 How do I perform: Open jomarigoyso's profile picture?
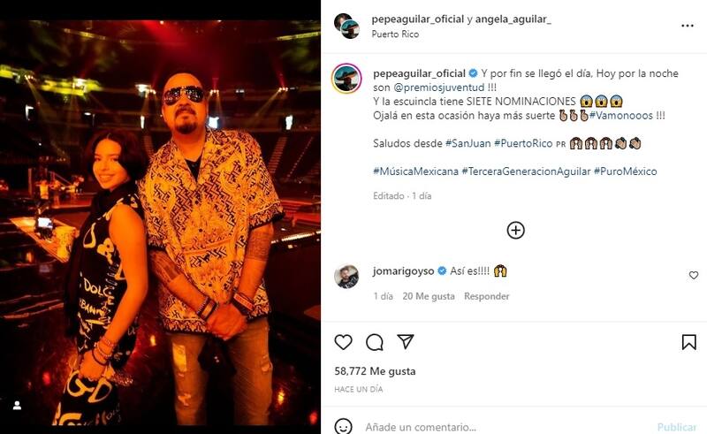coord(346,276)
